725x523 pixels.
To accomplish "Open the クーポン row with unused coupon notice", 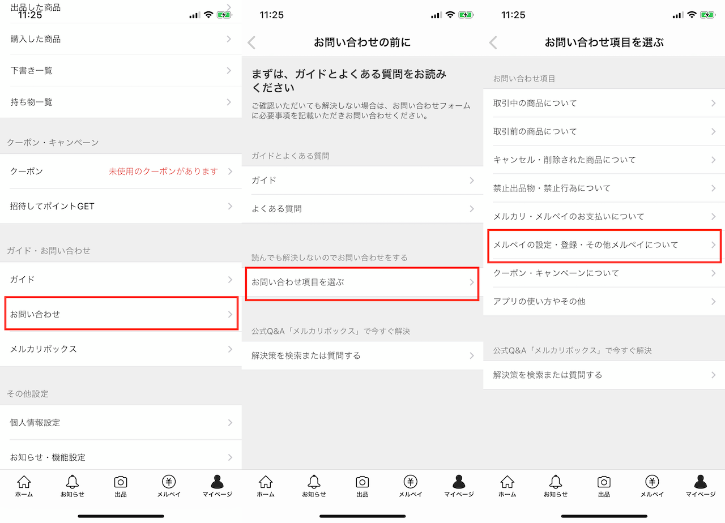I will pos(121,172).
